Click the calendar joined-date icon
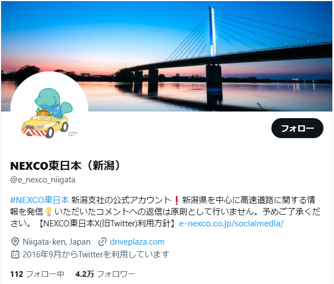The height and width of the screenshot is (284, 334). pyautogui.click(x=15, y=255)
